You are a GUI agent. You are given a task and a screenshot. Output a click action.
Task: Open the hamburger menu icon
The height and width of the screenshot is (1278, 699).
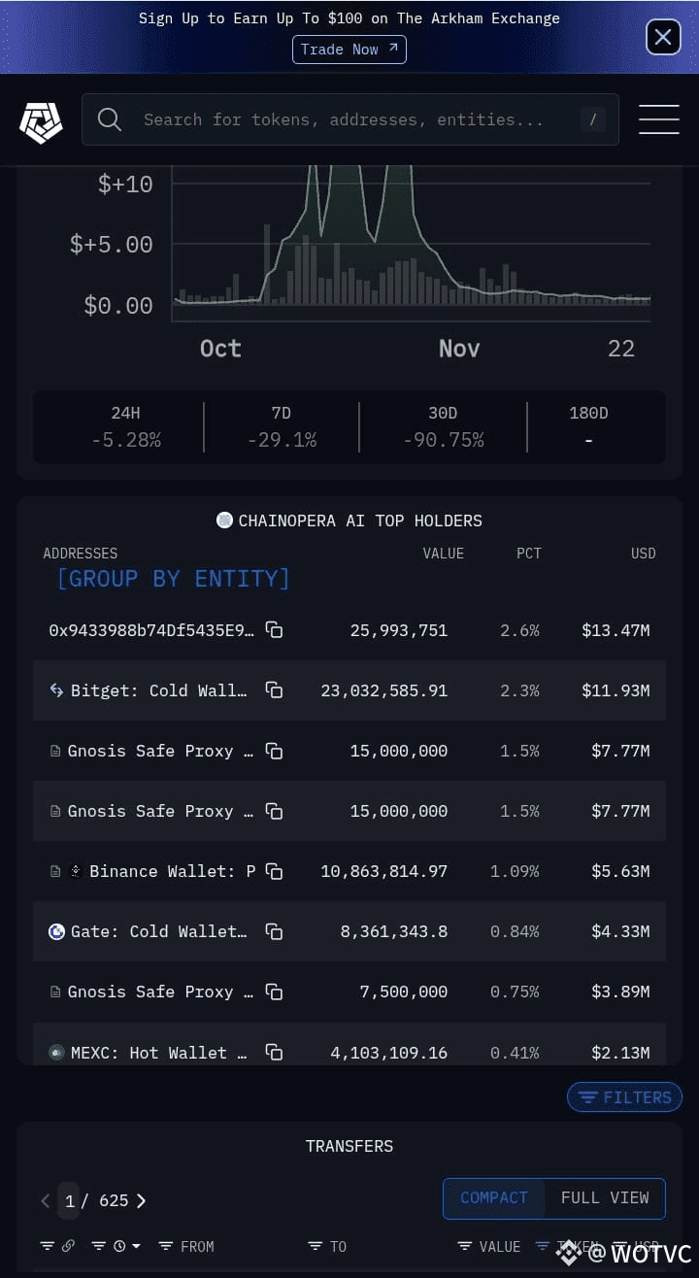pyautogui.click(x=658, y=119)
